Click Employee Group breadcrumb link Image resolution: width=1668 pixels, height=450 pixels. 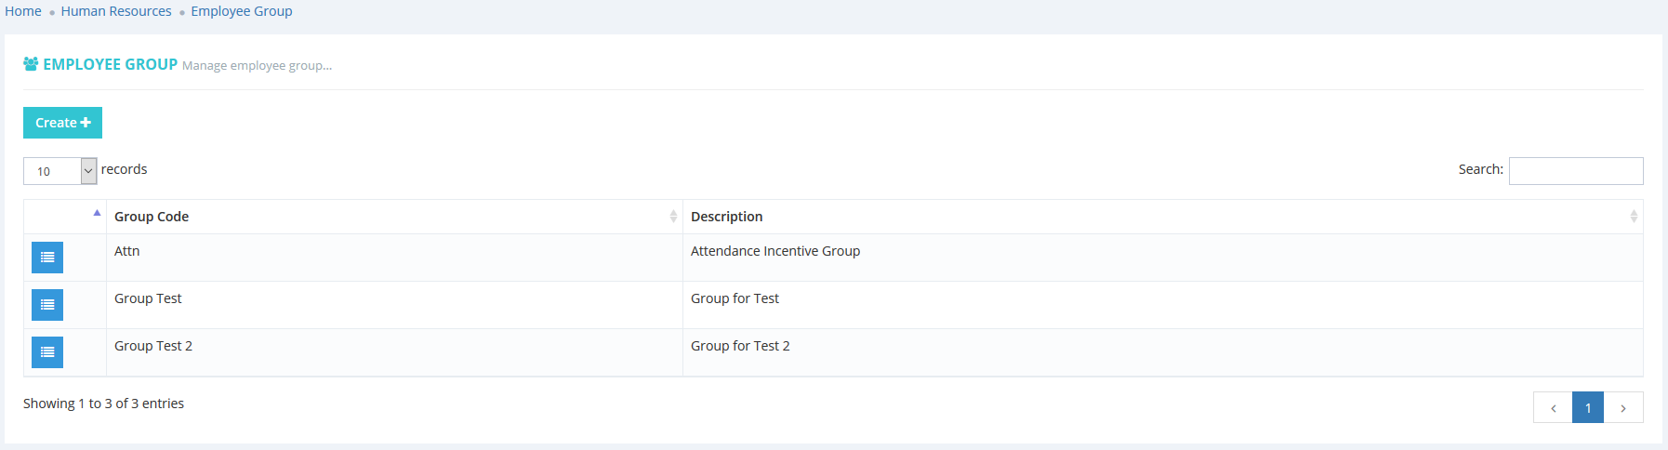pyautogui.click(x=242, y=11)
